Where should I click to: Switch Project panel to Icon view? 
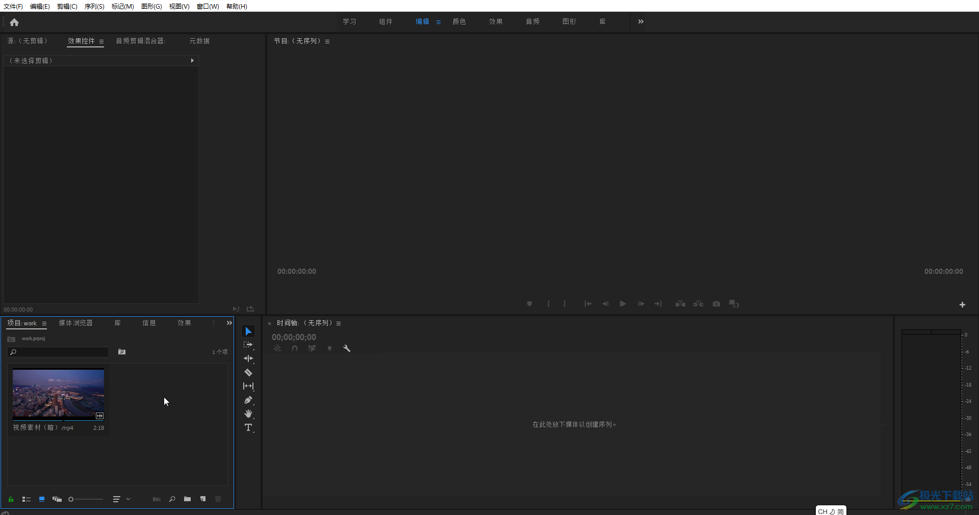[42, 499]
